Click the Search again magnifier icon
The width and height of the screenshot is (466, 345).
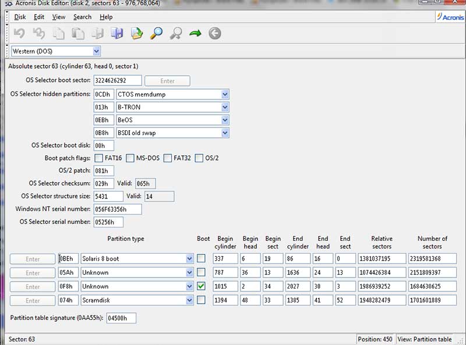click(176, 33)
